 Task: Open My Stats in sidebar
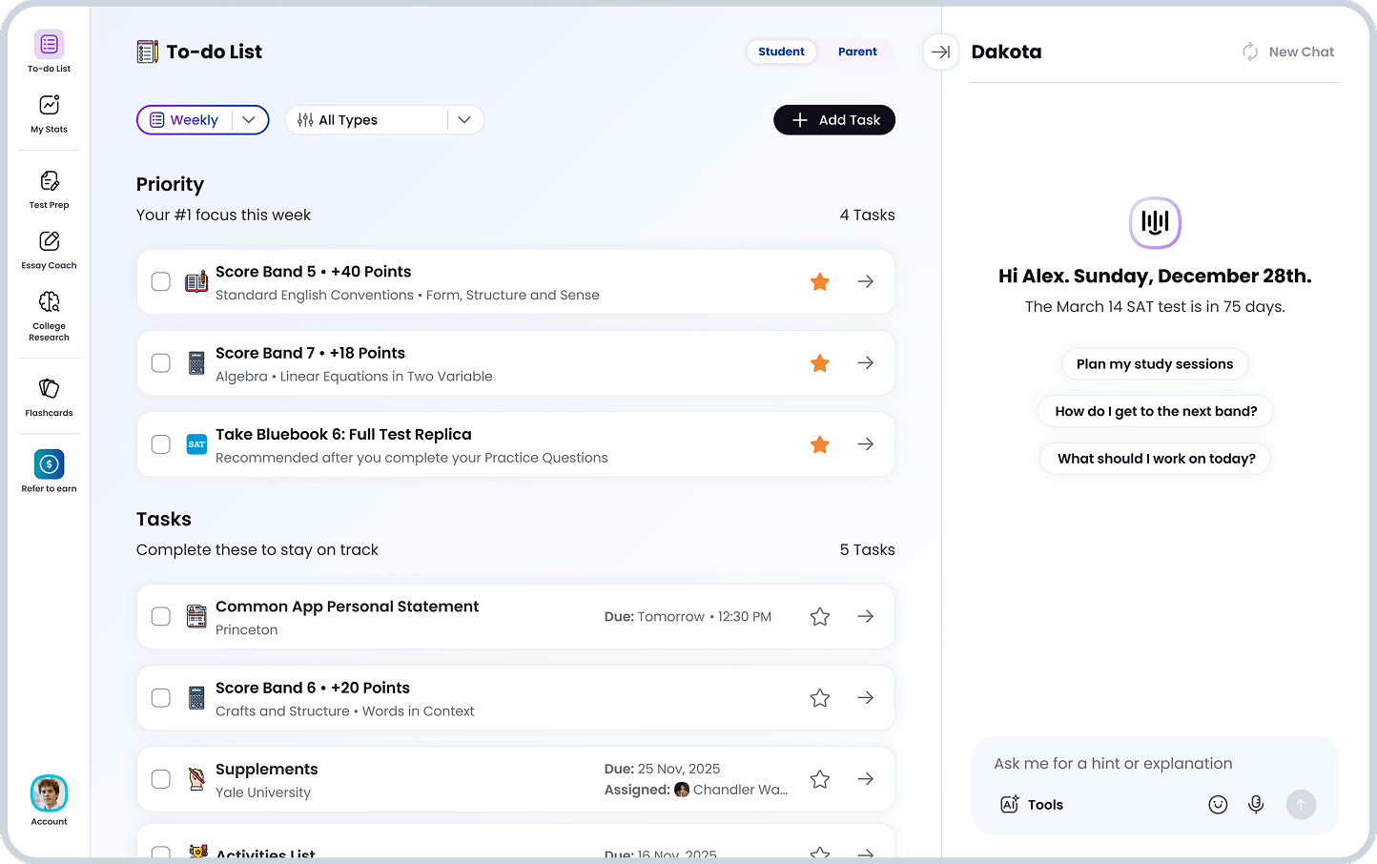tap(50, 113)
